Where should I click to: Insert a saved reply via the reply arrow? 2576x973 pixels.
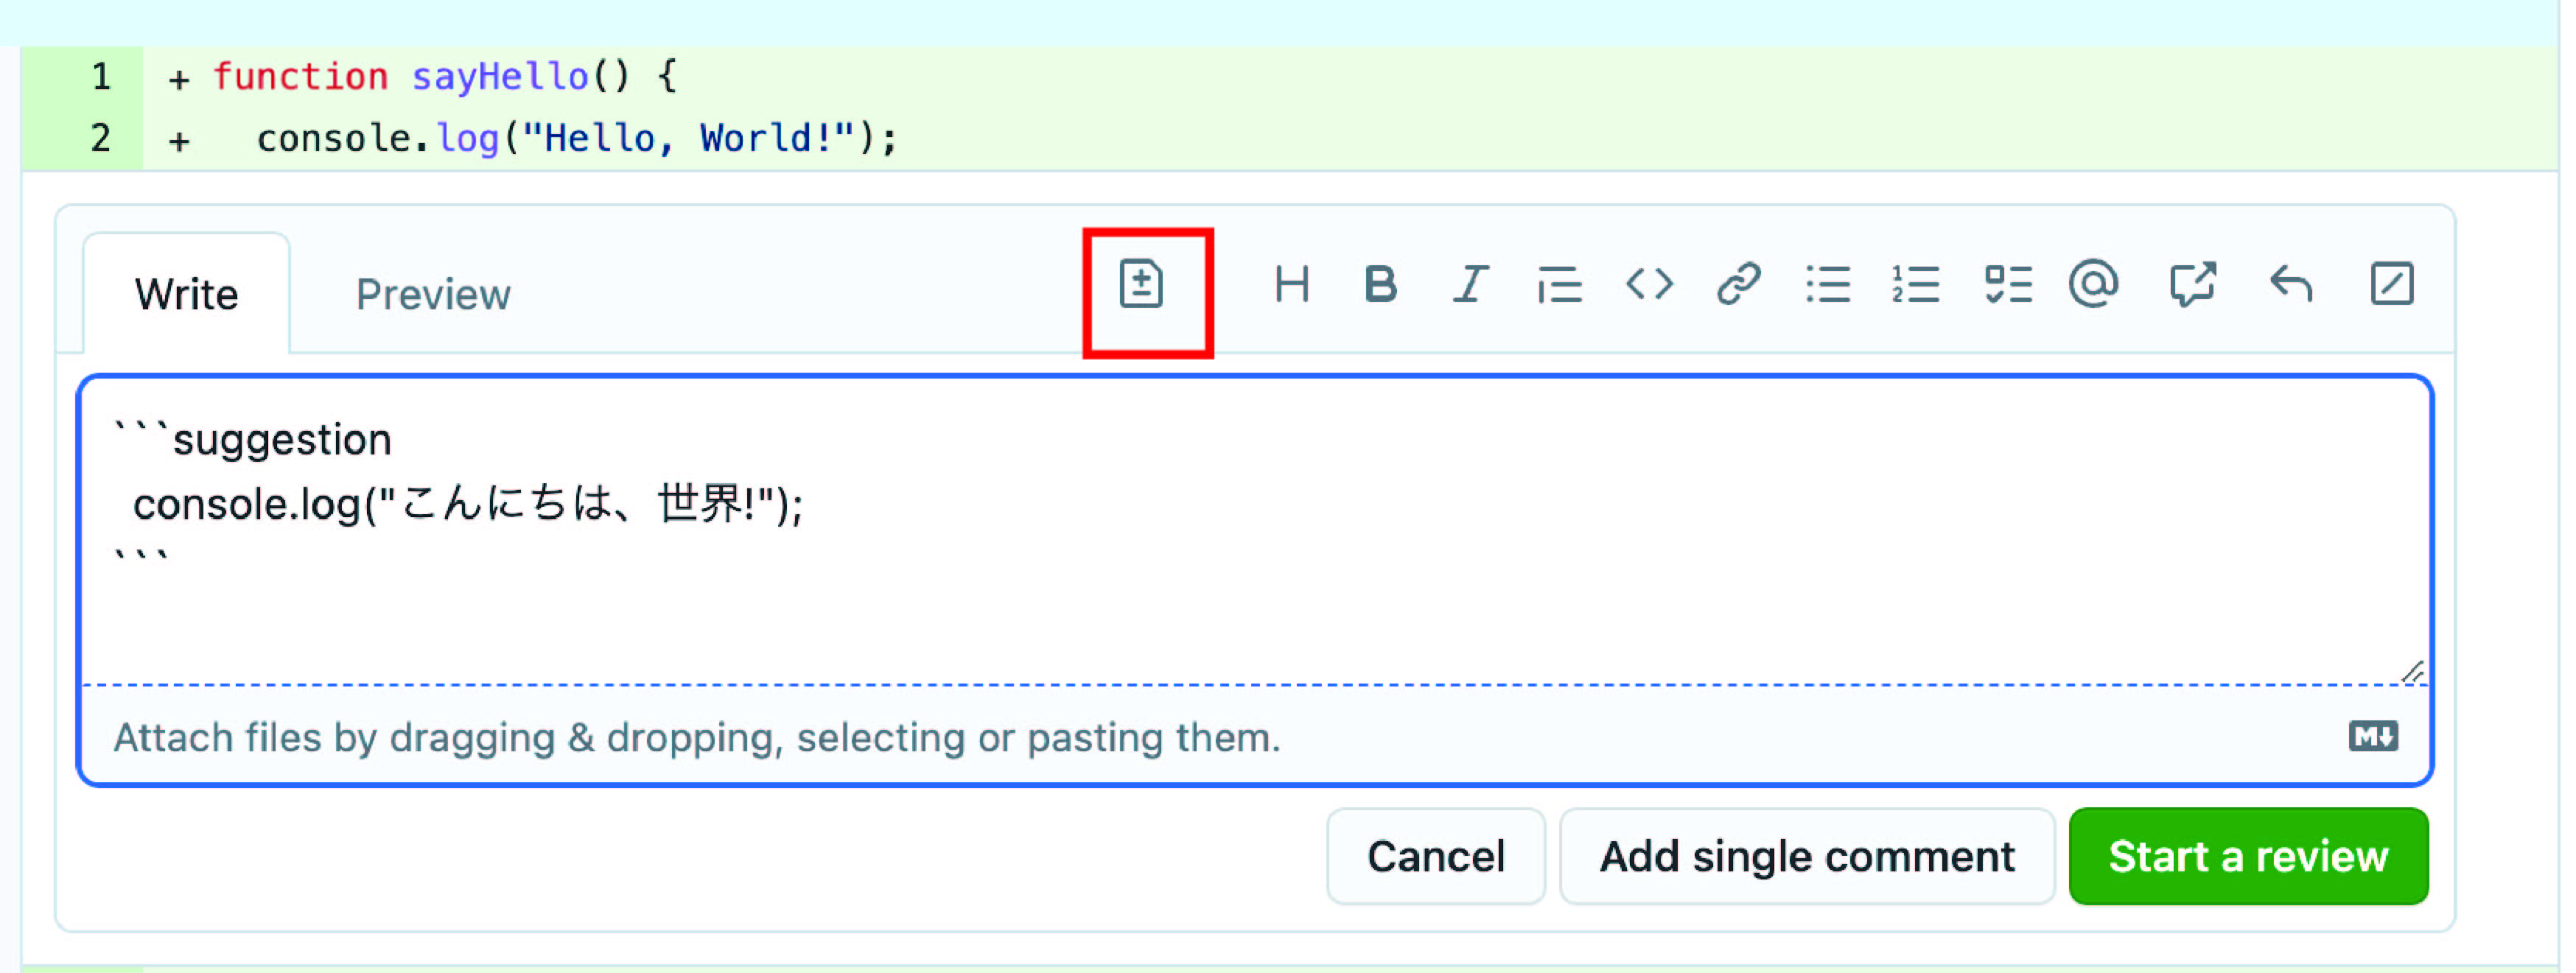coord(2291,285)
